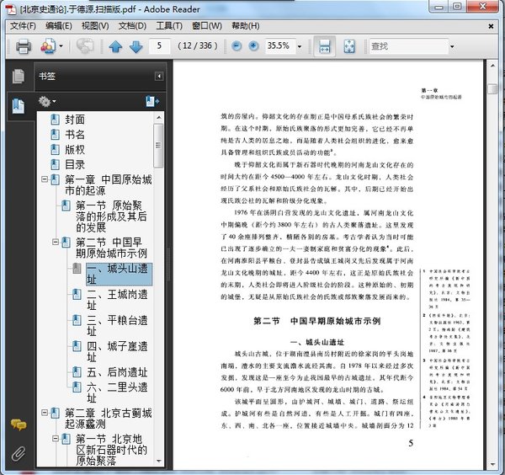Open the Pages thumbnail panel icon
Image resolution: width=505 pixels, height=475 pixels.
(x=17, y=77)
